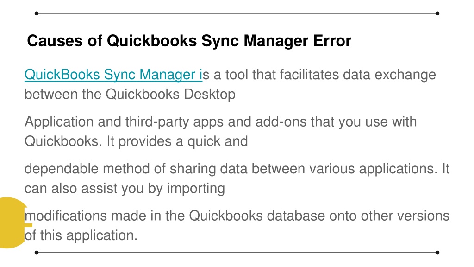The image size is (474, 267).
Task: Click the text 'of this application.'
Action: click(x=81, y=235)
